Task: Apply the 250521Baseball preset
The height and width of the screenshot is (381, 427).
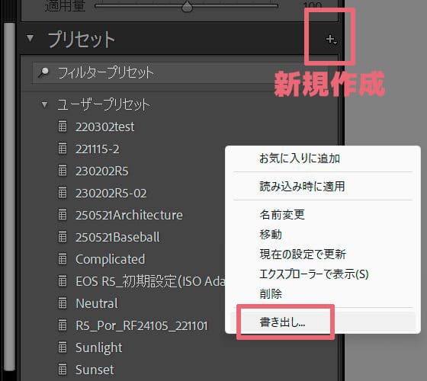Action: tap(117, 237)
